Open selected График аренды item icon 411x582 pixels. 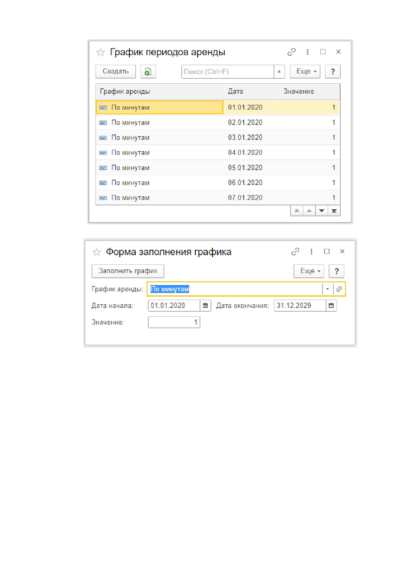[339, 289]
